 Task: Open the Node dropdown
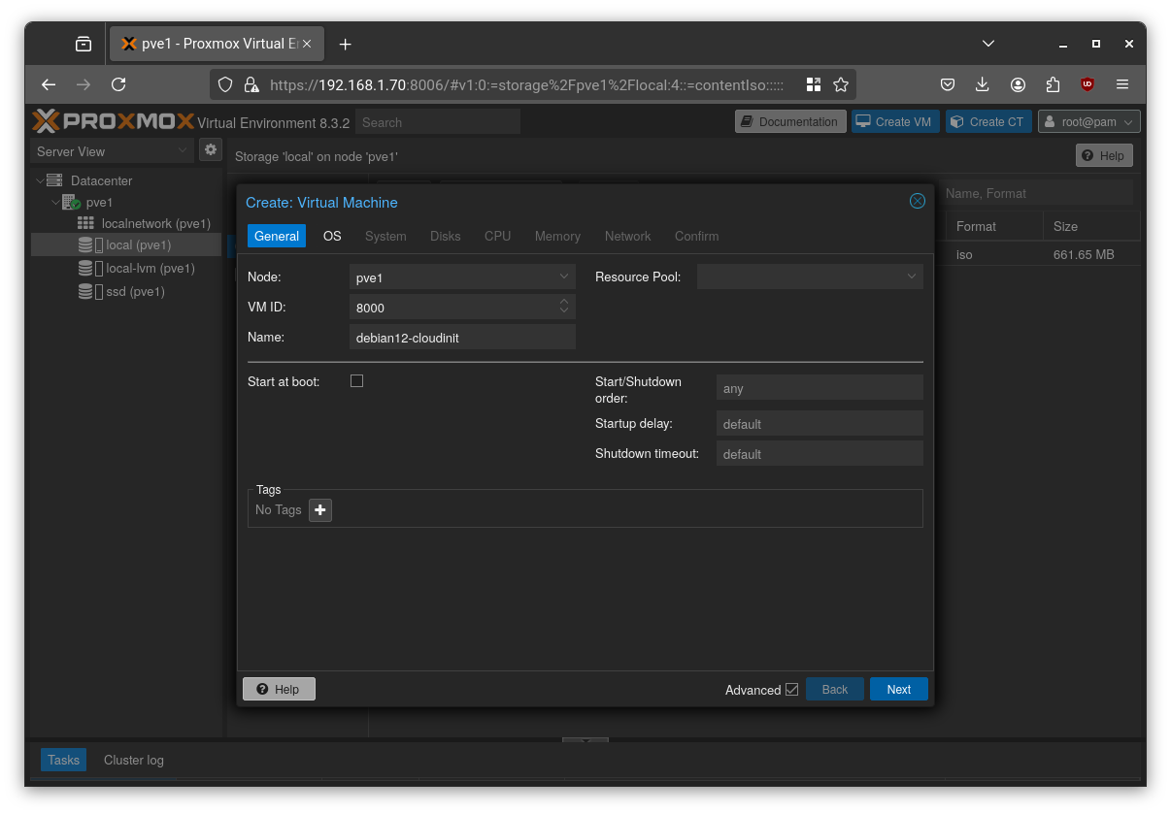pos(563,277)
